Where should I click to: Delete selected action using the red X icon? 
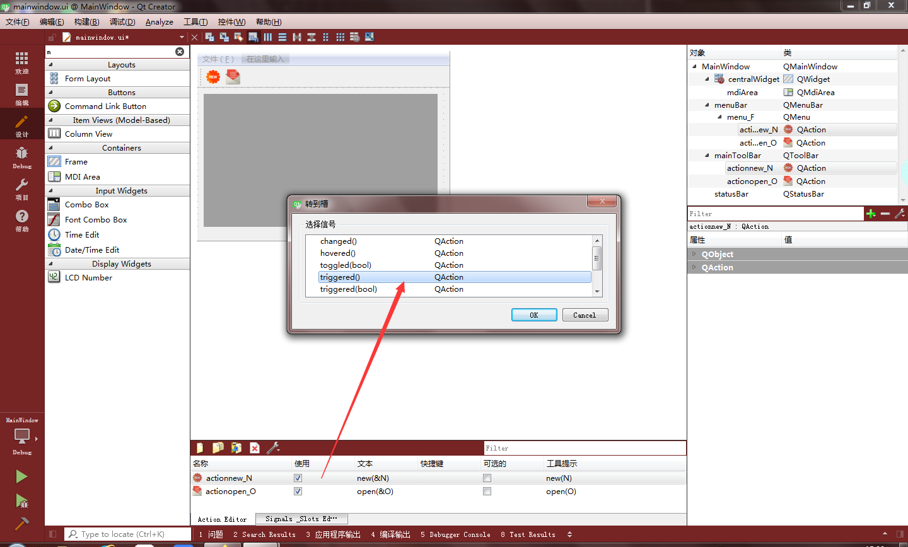(x=254, y=447)
